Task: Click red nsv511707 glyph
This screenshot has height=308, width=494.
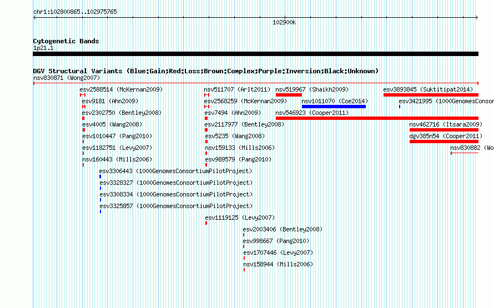Action: click(x=206, y=95)
